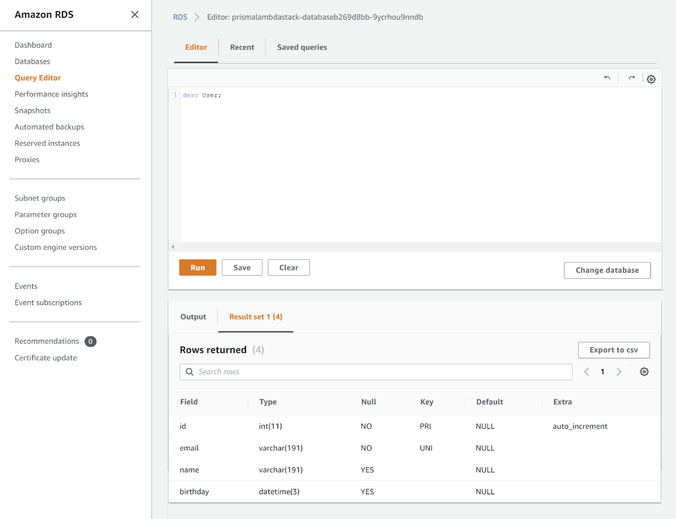Viewport: 676px width, 519px height.
Task: Click the 'UNI' key cell
Action: click(x=426, y=448)
